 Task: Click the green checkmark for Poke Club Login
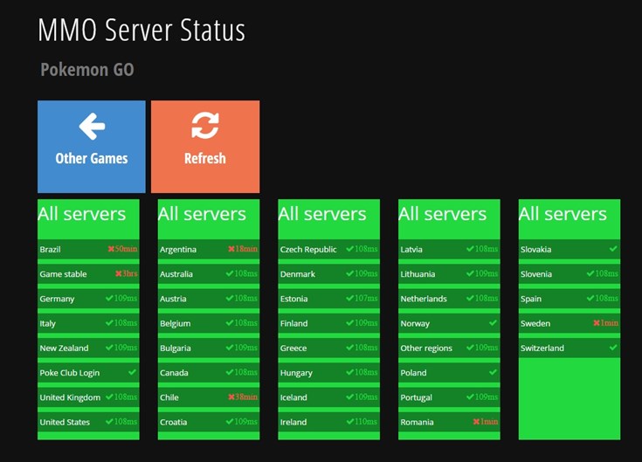tap(132, 372)
